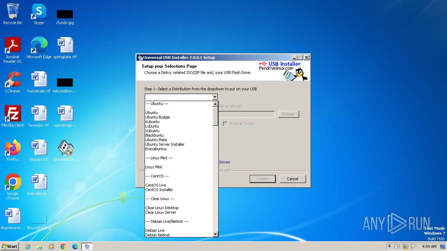Click the Cancel button
Screen dimensions: 447x251
point(292,179)
